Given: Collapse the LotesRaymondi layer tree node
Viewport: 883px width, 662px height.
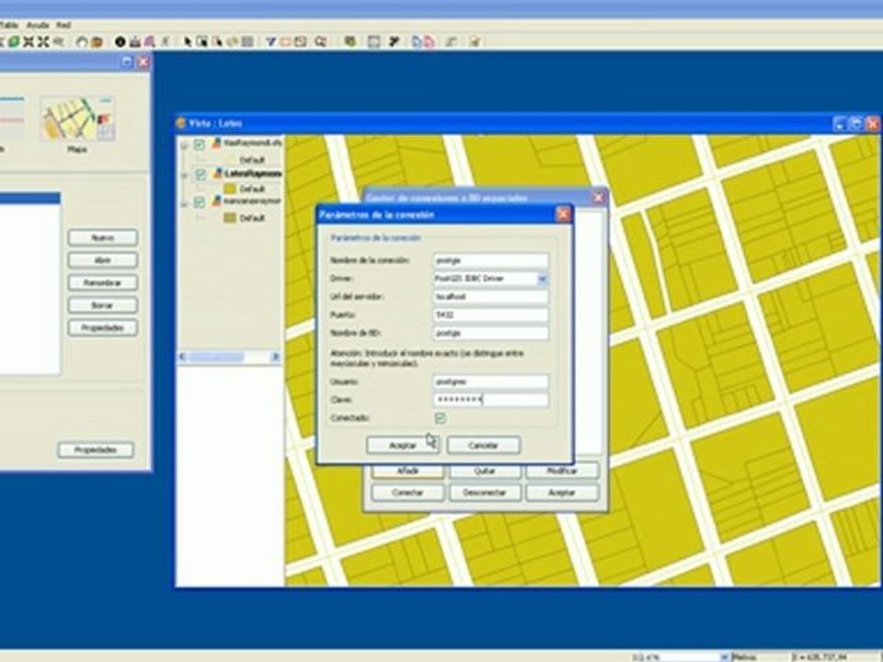Looking at the screenshot, I should (x=184, y=175).
